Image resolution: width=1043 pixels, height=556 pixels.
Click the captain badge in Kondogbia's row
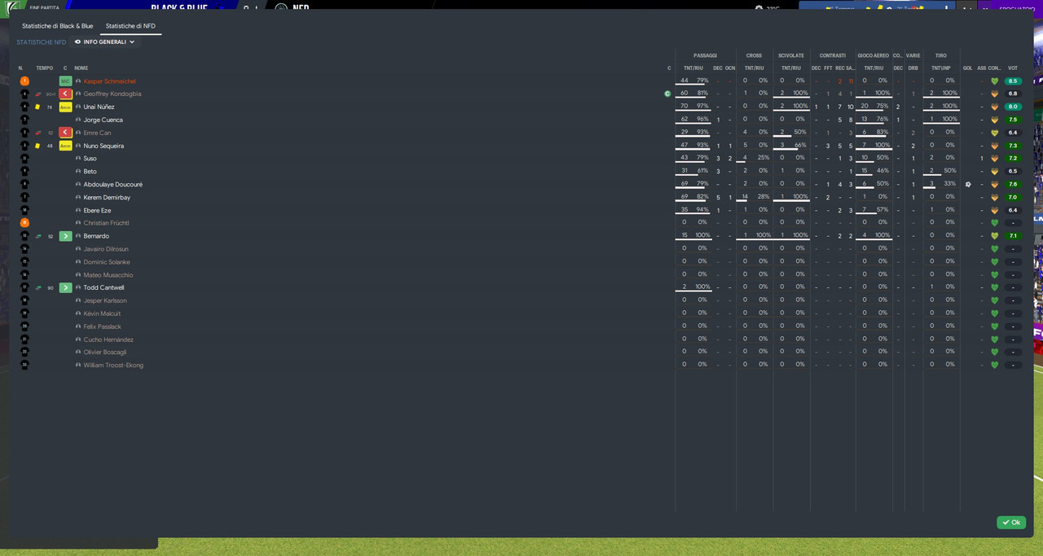[x=667, y=94]
